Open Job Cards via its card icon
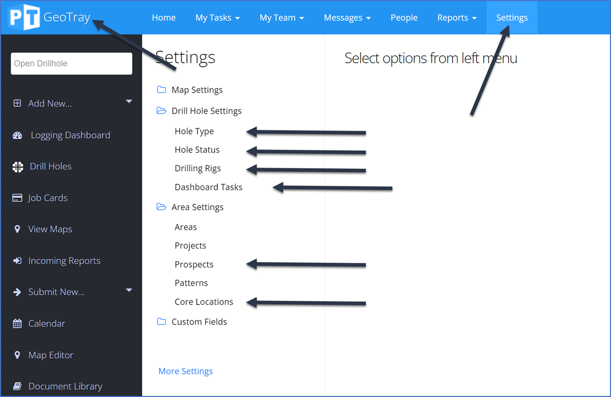The height and width of the screenshot is (397, 611). pyautogui.click(x=17, y=197)
